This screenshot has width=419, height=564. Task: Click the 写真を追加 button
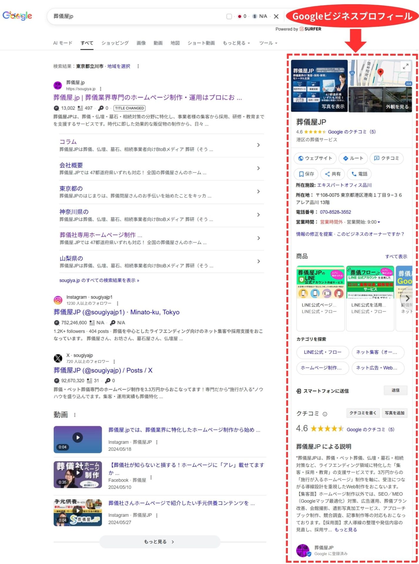pyautogui.click(x=394, y=413)
